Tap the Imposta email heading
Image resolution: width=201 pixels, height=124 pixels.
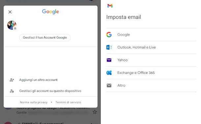point(124,17)
